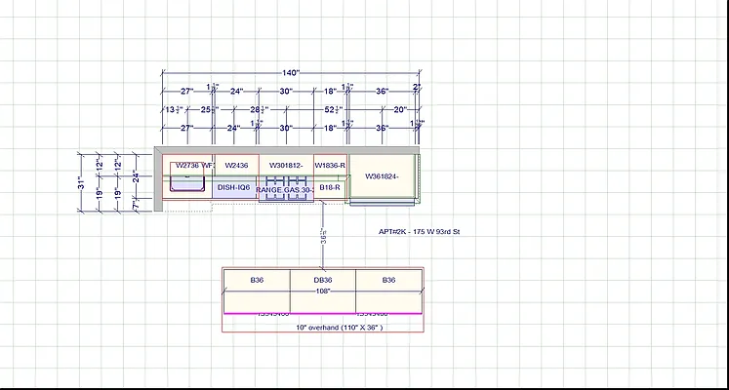729x390 pixels.
Task: Select the B18-R base cabinet
Action: [x=330, y=186]
